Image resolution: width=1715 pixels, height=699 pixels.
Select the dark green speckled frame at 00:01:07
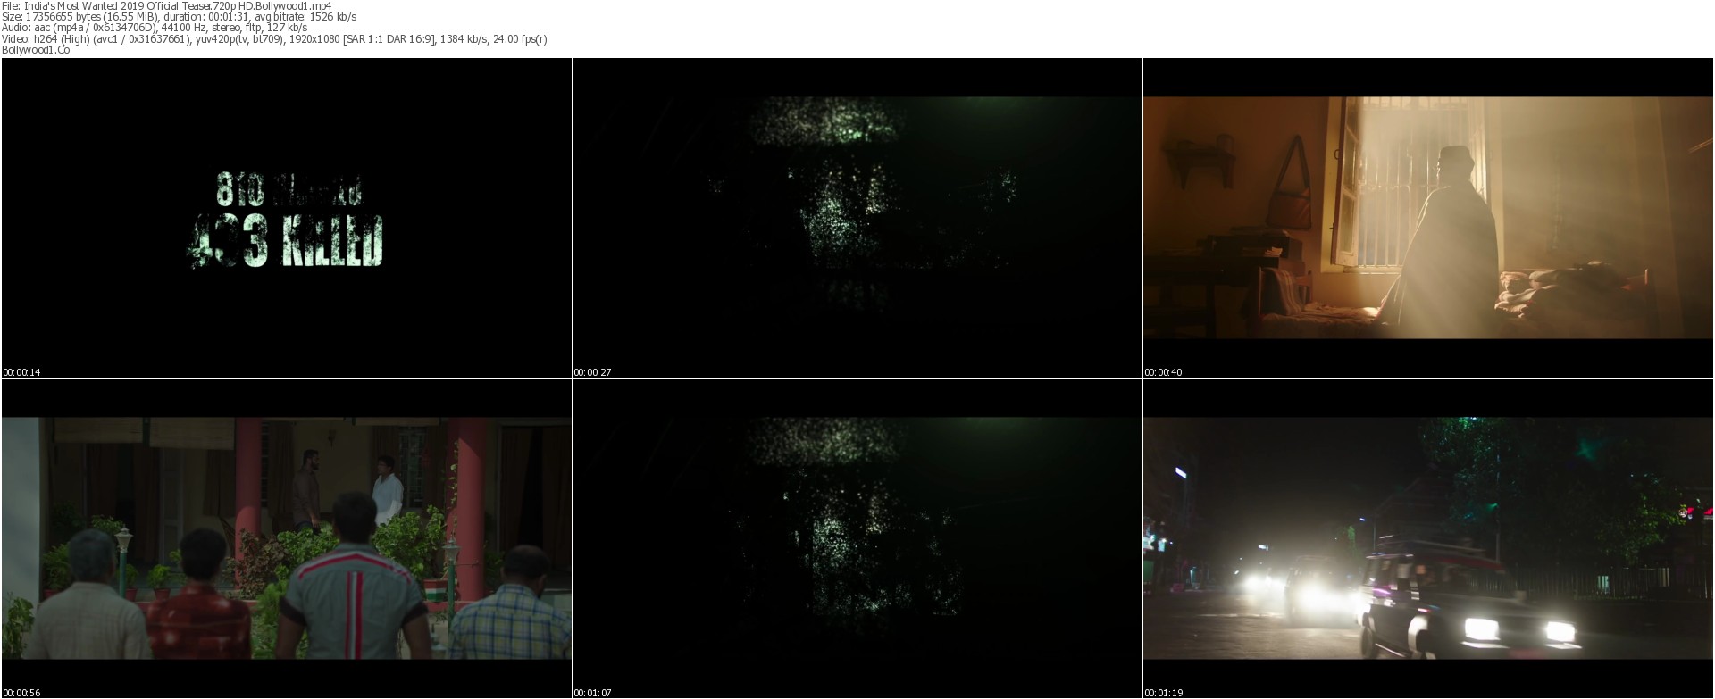click(x=857, y=538)
